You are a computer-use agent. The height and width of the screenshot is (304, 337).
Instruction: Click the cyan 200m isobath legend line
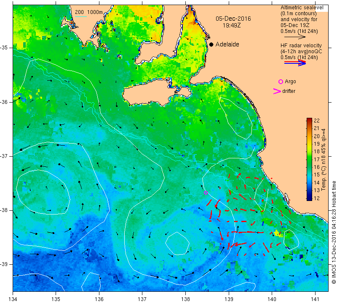tap(81, 16)
